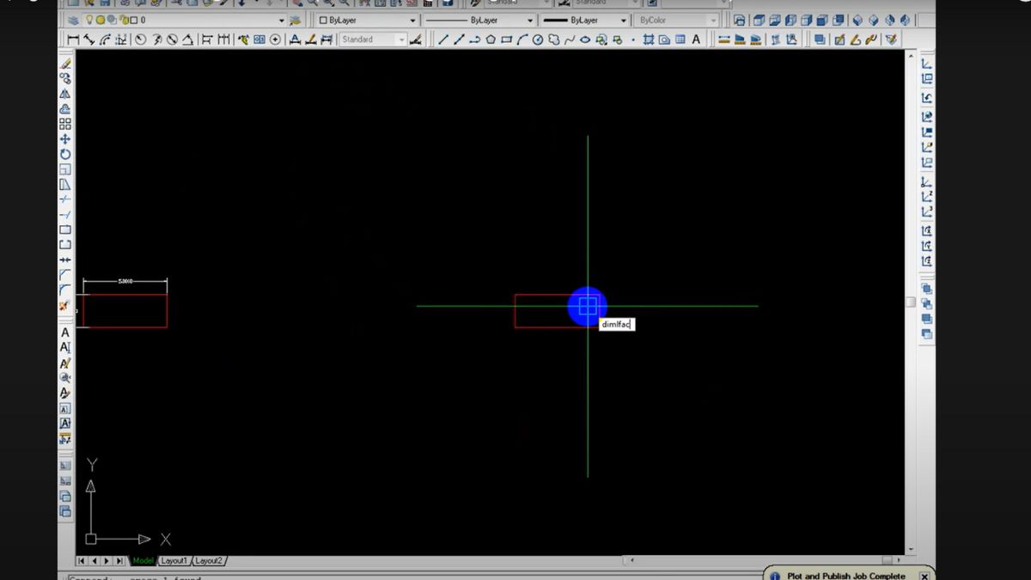Viewport: 1031px width, 580px height.
Task: Select the Line draw tool
Action: [443, 40]
